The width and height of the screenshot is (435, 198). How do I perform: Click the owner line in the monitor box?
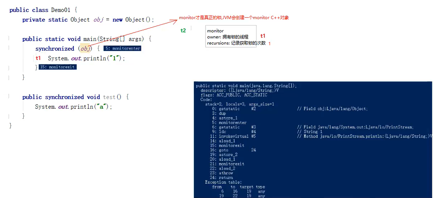[228, 37]
